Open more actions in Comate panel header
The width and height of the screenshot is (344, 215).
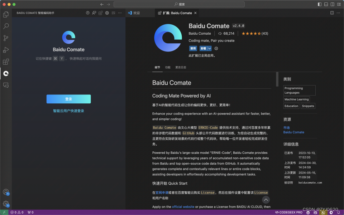[120, 13]
